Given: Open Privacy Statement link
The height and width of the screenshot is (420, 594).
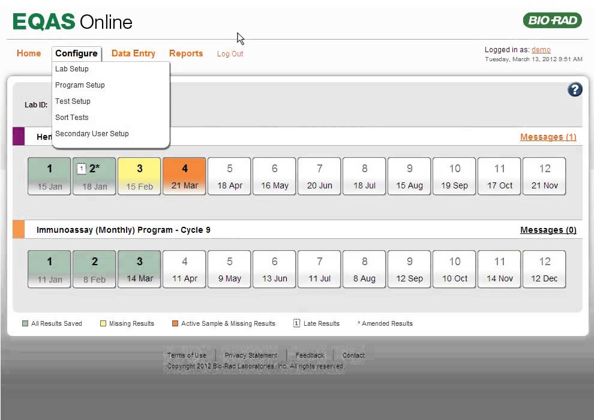Looking at the screenshot, I should pyautogui.click(x=251, y=355).
